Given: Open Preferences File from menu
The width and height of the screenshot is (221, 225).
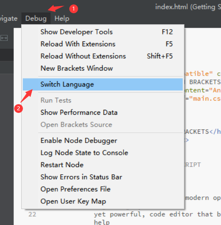Looking at the screenshot, I should click(x=103, y=189).
